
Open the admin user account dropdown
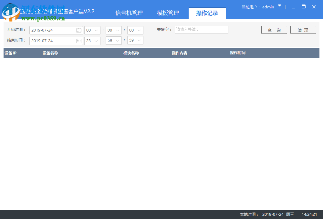tap(279, 6)
